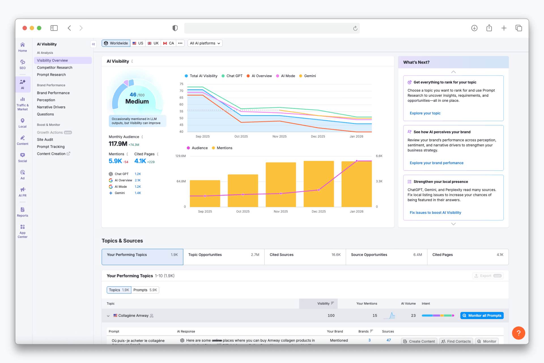
Task: Open the SEO sidebar section
Action: click(x=22, y=64)
